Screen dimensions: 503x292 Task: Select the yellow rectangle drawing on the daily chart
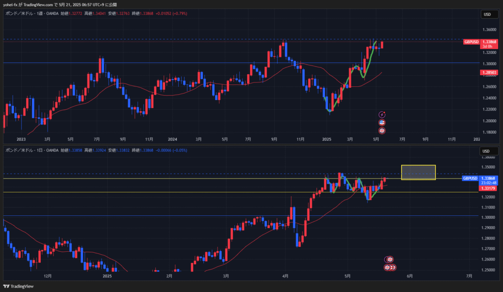point(419,172)
